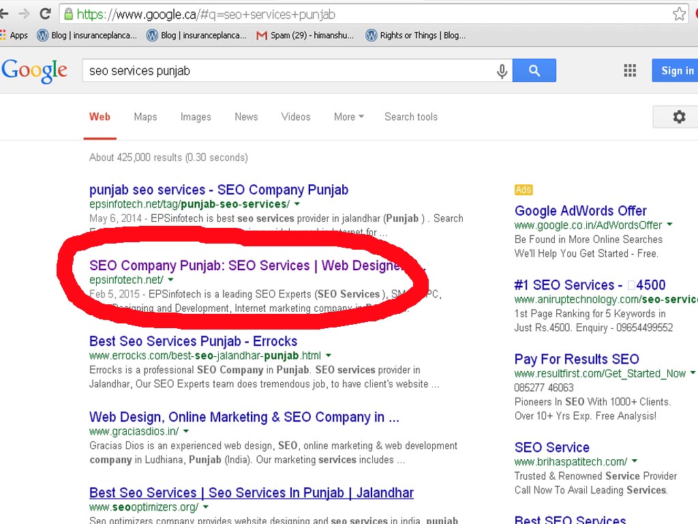The width and height of the screenshot is (698, 524).
Task: Click the Google logo
Action: coord(34,71)
